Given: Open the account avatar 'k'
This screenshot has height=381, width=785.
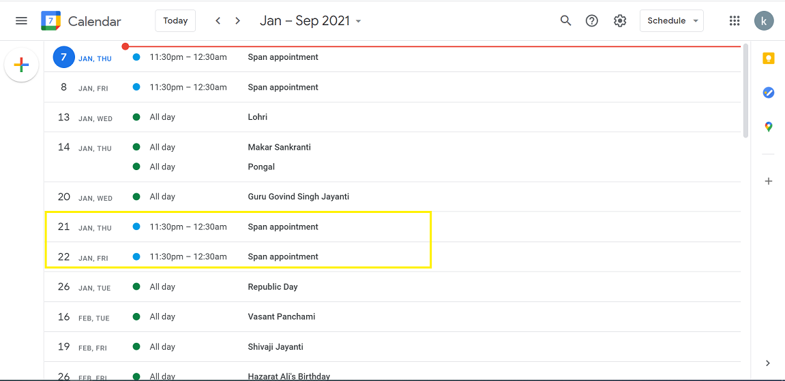Looking at the screenshot, I should (764, 21).
